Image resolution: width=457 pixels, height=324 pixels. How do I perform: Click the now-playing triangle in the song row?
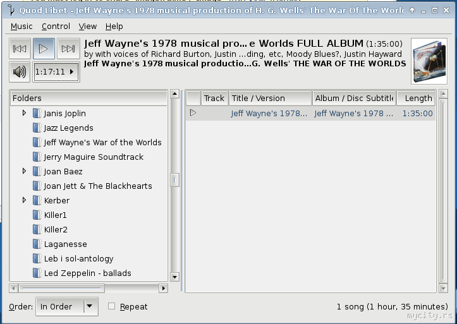pyautogui.click(x=193, y=112)
